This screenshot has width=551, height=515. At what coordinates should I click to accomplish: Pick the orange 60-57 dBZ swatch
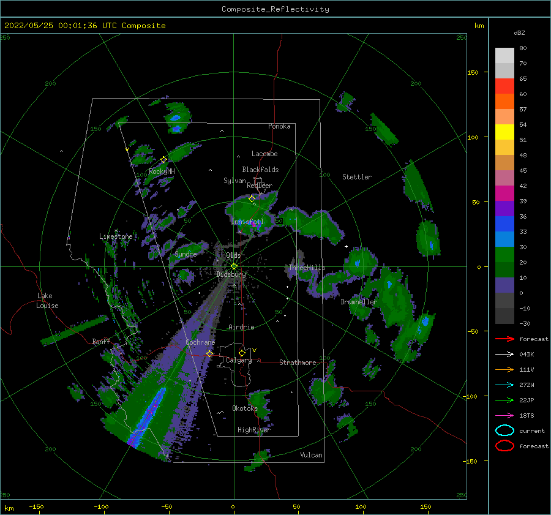pos(504,101)
